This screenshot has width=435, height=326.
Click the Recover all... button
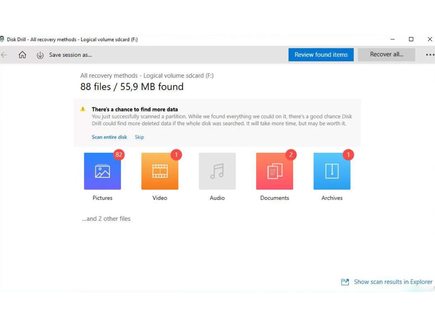(x=386, y=55)
